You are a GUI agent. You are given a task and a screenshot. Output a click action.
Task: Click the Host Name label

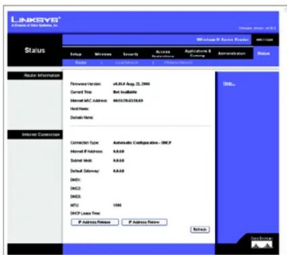tap(79, 109)
